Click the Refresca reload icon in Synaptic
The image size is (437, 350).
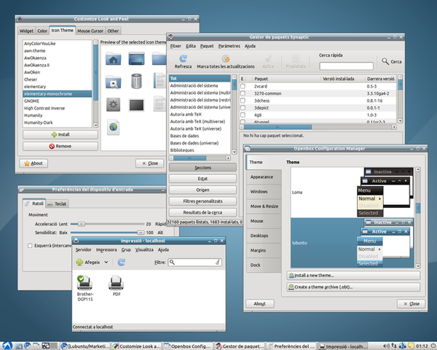tap(183, 58)
